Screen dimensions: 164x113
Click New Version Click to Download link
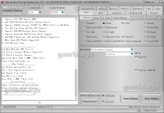coord(144,107)
